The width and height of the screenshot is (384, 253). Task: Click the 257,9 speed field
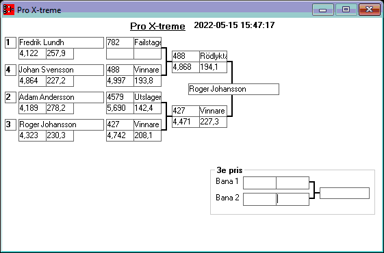60,53
